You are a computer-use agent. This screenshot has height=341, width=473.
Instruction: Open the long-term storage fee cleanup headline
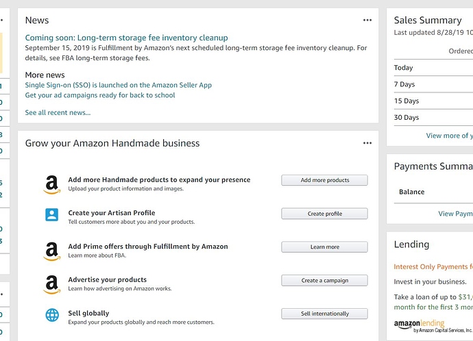(x=126, y=38)
